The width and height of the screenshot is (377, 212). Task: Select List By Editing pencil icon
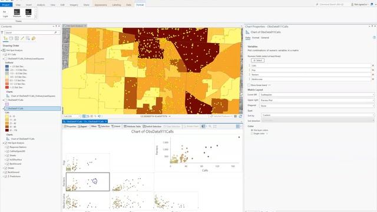tap(22, 38)
